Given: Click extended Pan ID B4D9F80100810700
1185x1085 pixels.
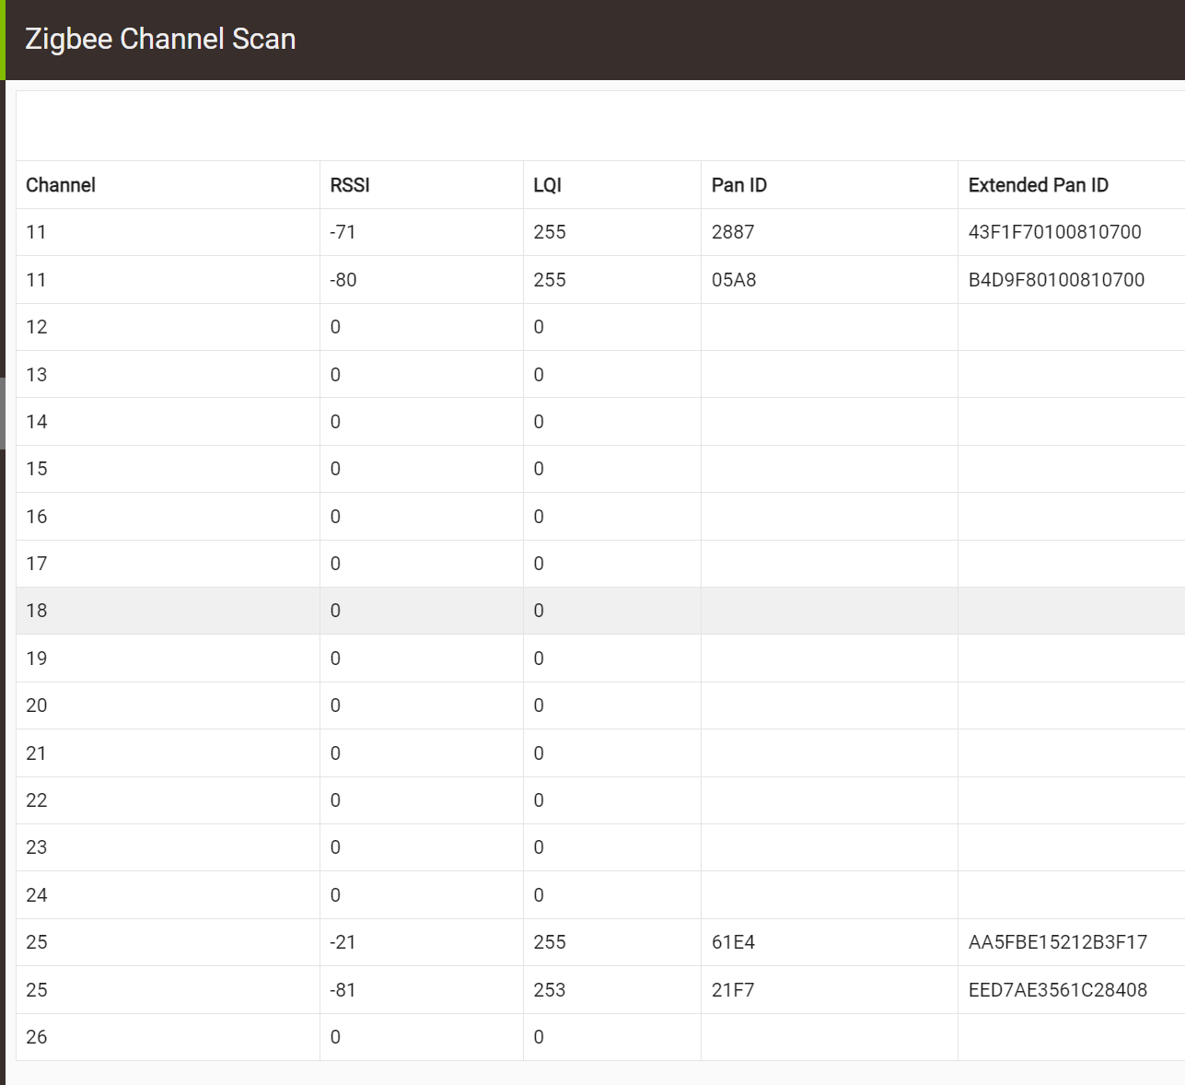Looking at the screenshot, I should pos(1057,280).
